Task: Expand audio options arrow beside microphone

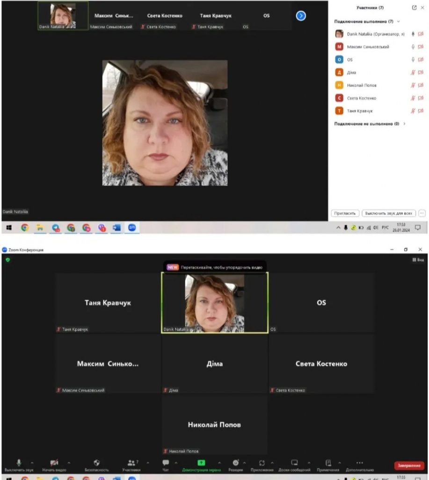Action: [32, 463]
